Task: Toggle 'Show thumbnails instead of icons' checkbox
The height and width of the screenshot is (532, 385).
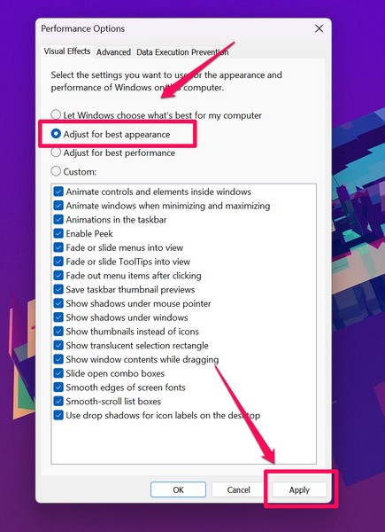Action: click(58, 331)
